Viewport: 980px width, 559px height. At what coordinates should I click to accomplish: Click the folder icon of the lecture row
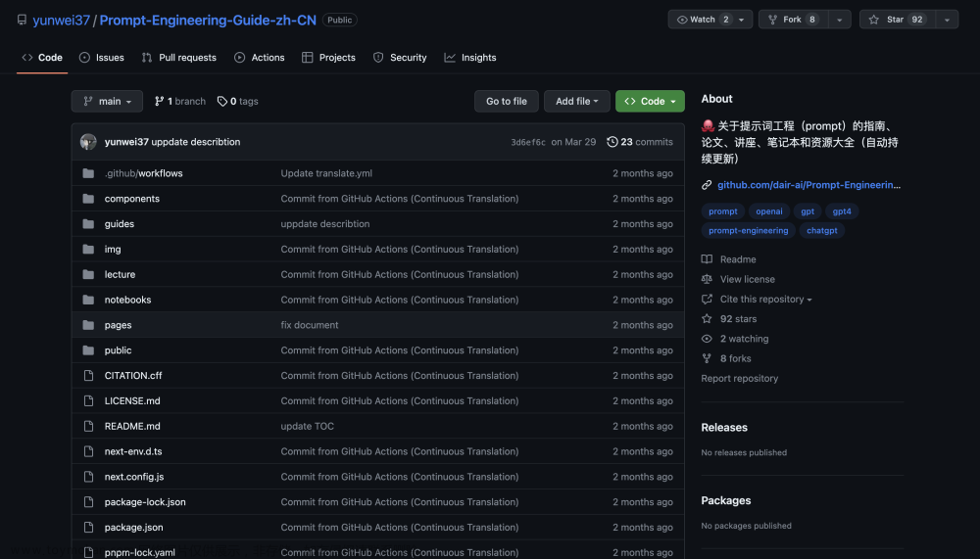[x=88, y=274]
